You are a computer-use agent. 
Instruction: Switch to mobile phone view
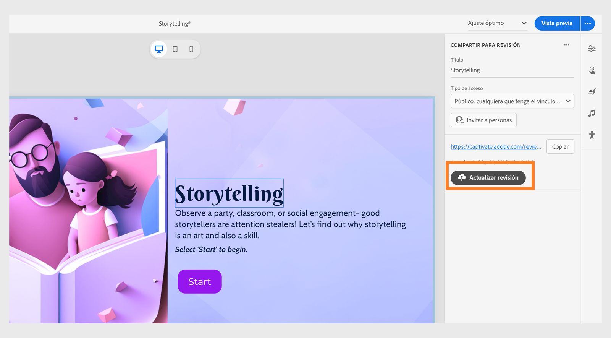coord(191,49)
